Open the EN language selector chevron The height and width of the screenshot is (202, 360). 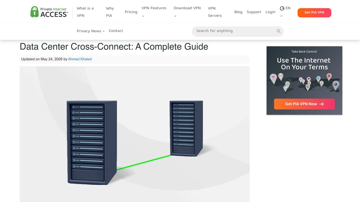pyautogui.click(x=281, y=16)
